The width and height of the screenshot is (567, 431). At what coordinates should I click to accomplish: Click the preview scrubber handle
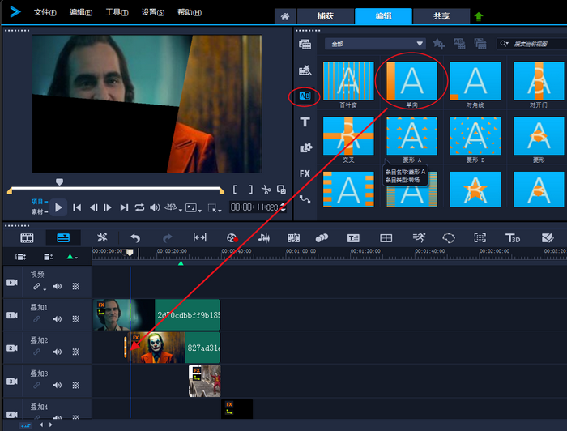[59, 182]
